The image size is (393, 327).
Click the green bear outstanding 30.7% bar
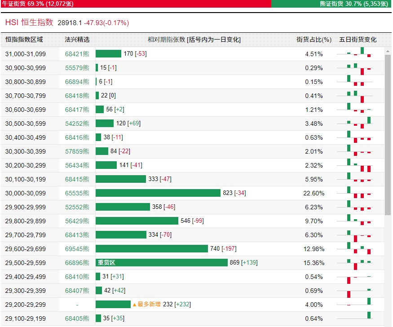point(331,4)
